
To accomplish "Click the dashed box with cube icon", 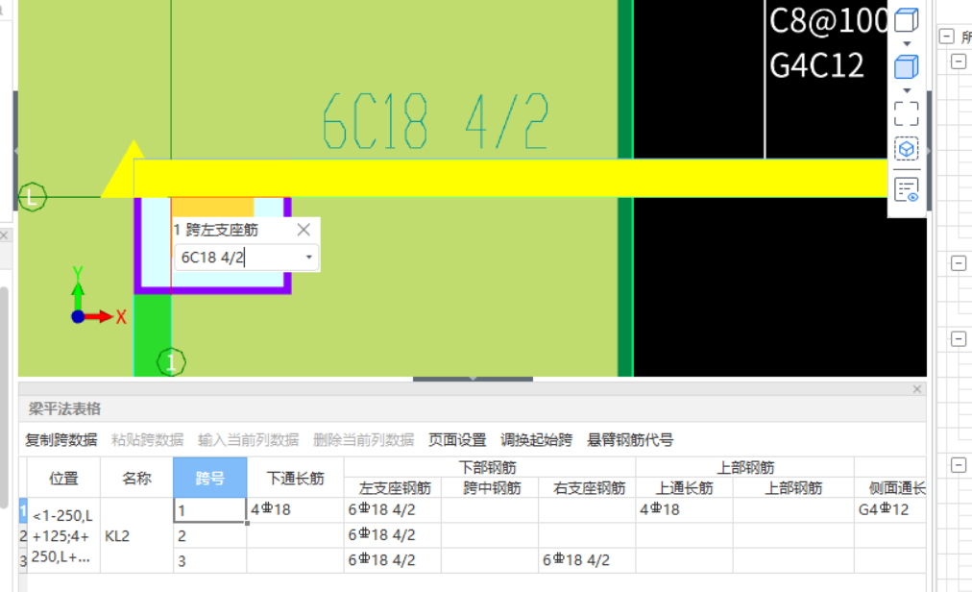I will [x=907, y=149].
